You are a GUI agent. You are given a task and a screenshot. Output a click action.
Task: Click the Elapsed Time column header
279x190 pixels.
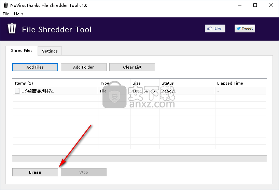click(x=240, y=83)
